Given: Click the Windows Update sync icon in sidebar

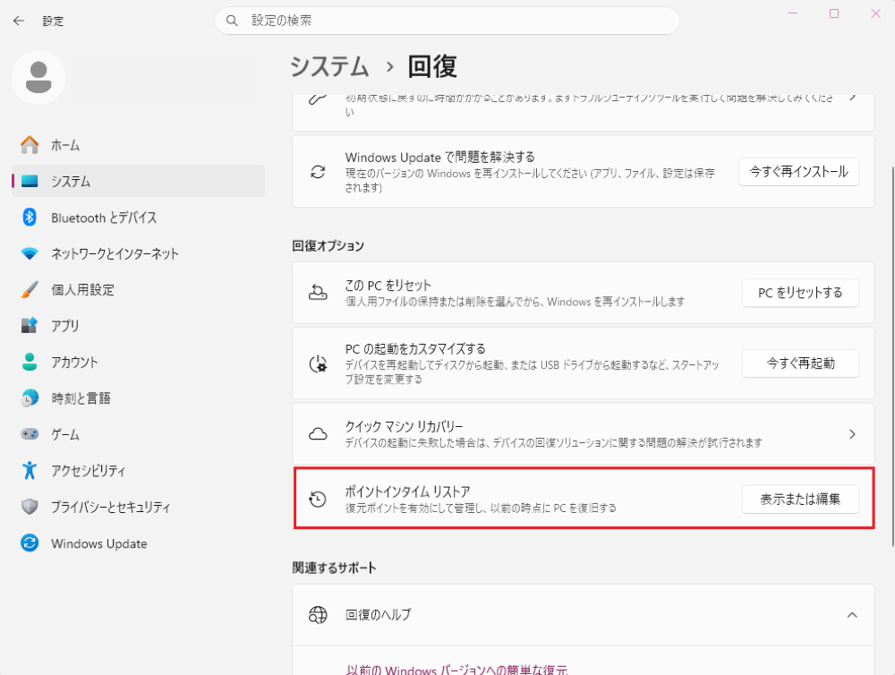Looking at the screenshot, I should 30,543.
